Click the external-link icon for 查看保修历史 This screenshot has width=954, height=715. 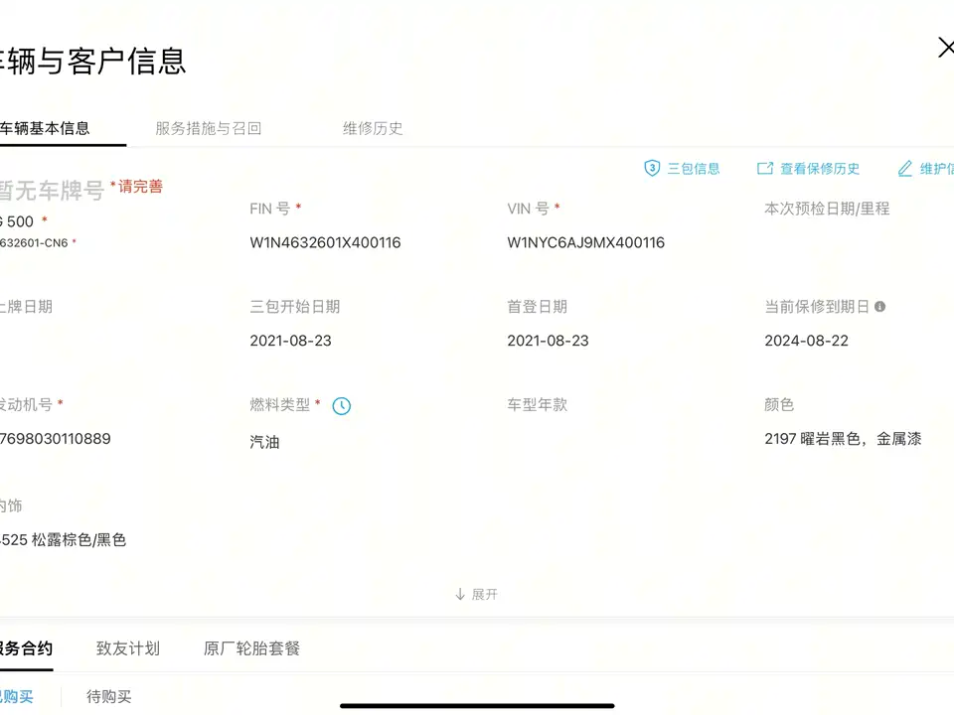click(765, 169)
